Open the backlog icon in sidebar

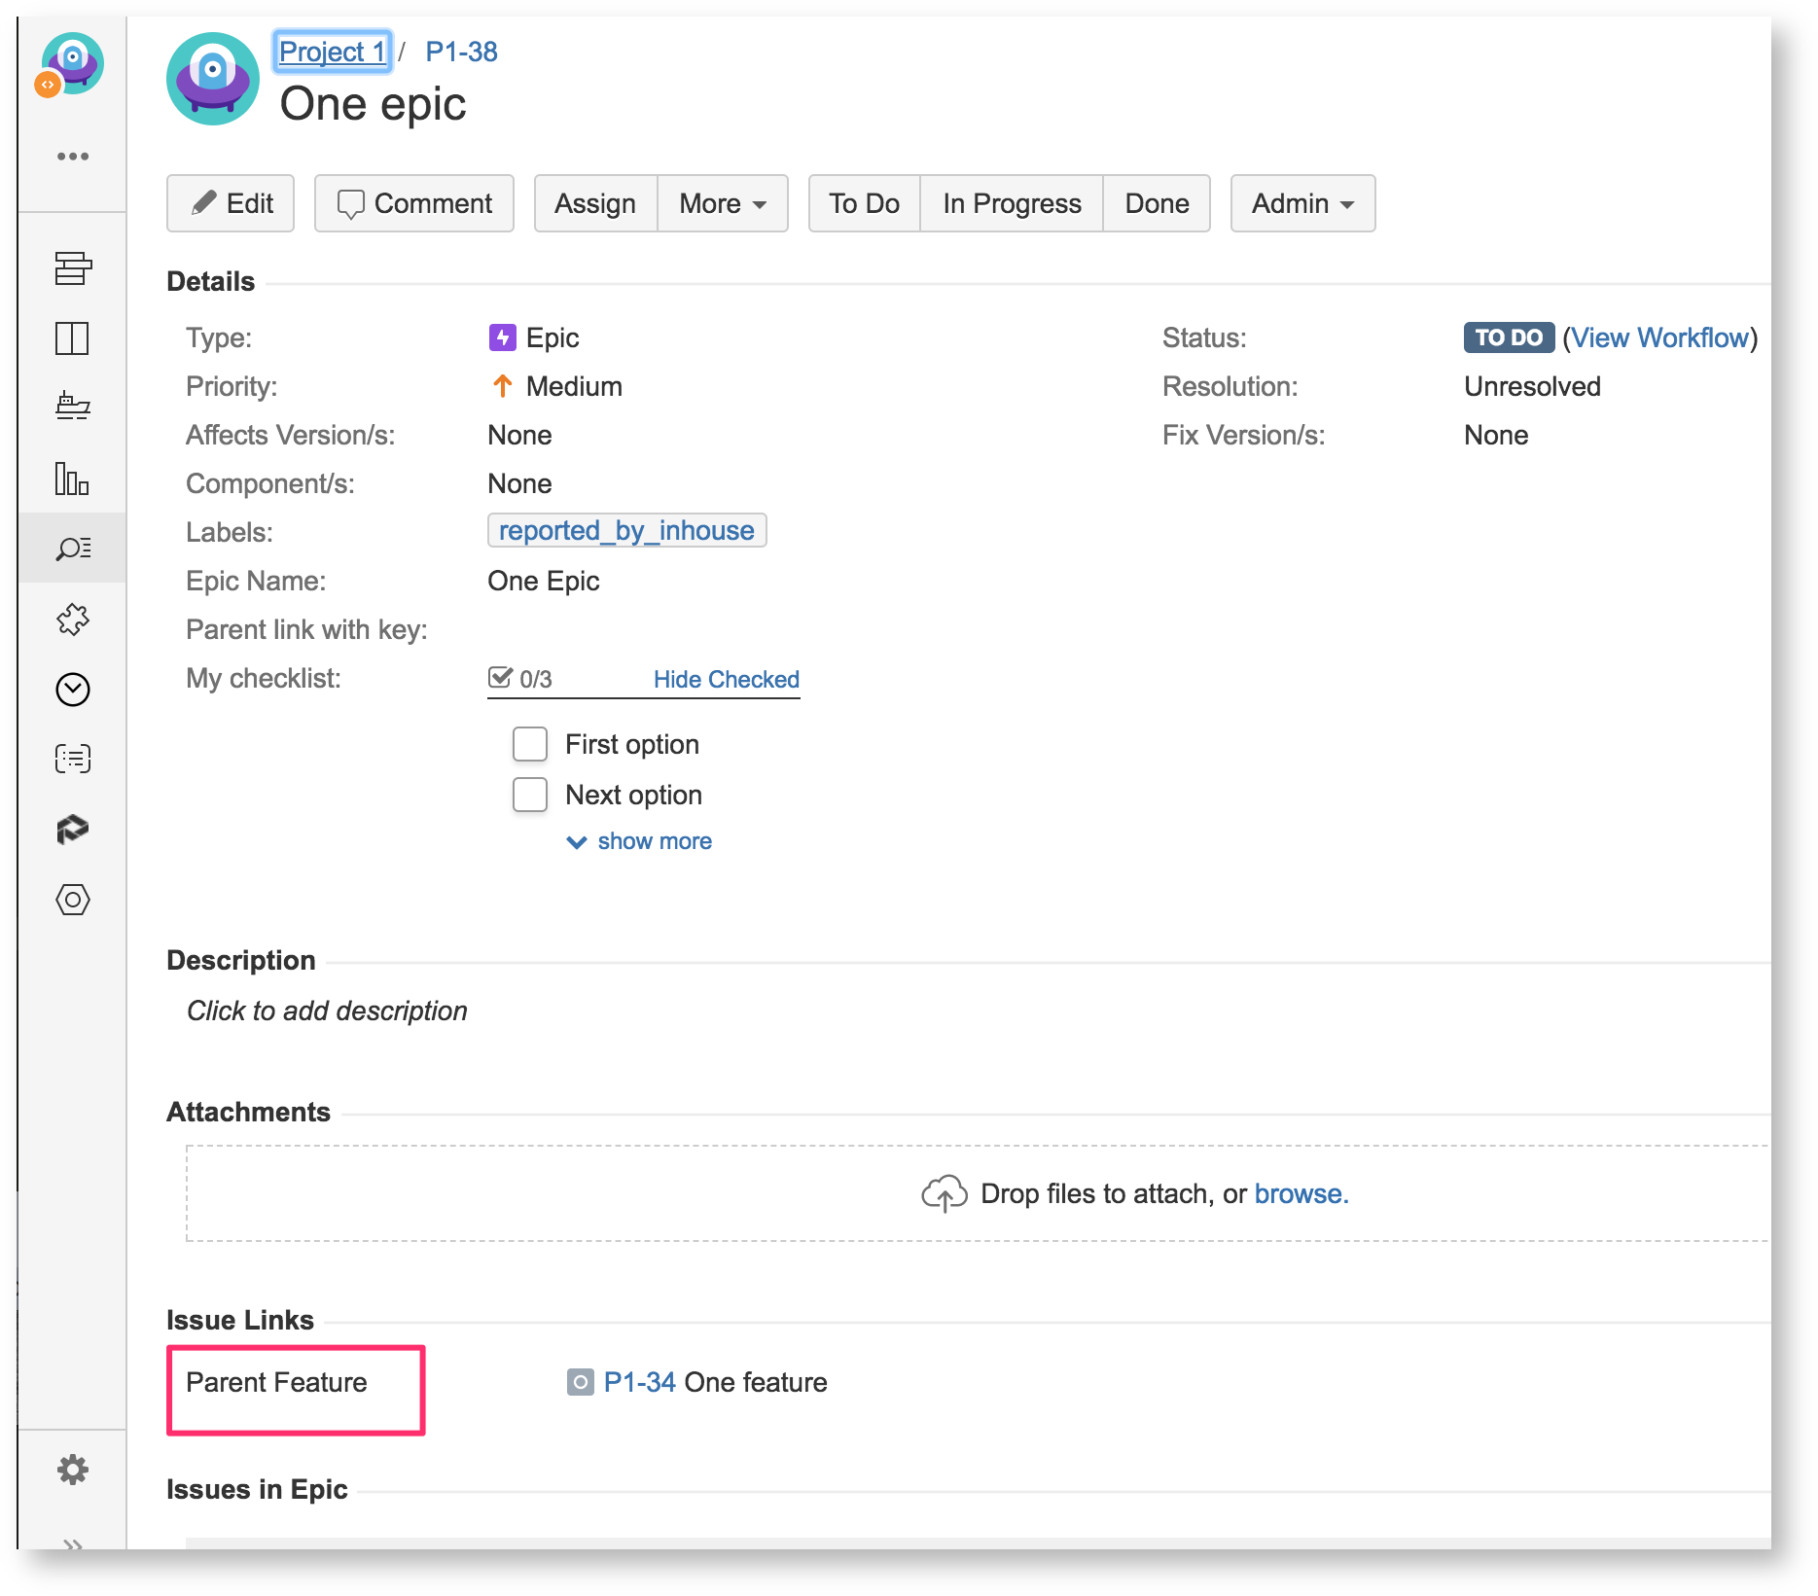(x=73, y=268)
